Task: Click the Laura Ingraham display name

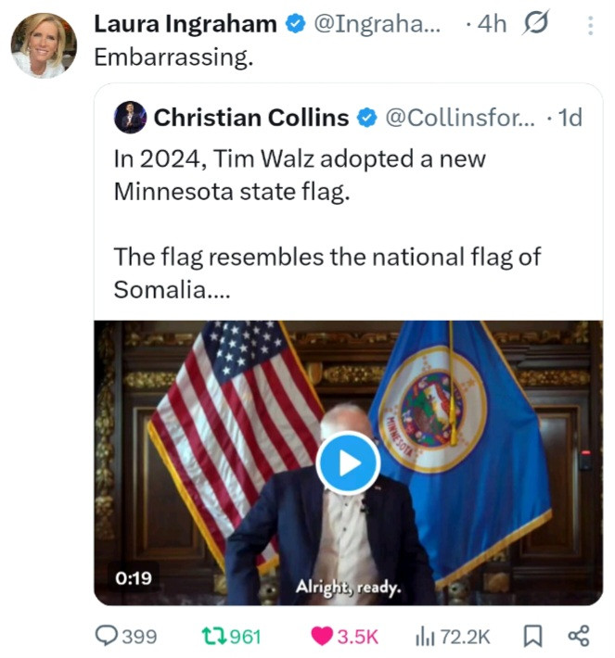Action: click(186, 25)
